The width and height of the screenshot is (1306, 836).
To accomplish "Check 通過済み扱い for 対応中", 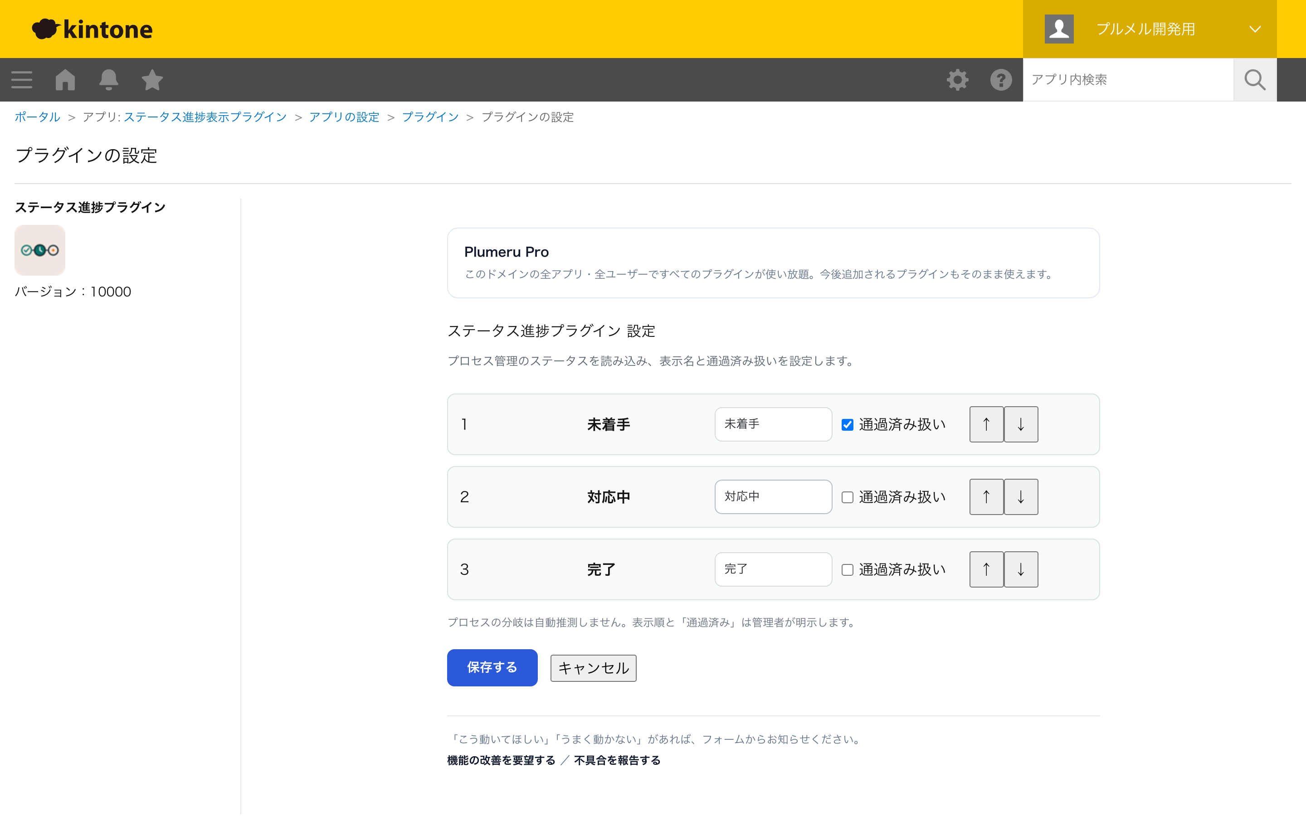I will pyautogui.click(x=847, y=497).
